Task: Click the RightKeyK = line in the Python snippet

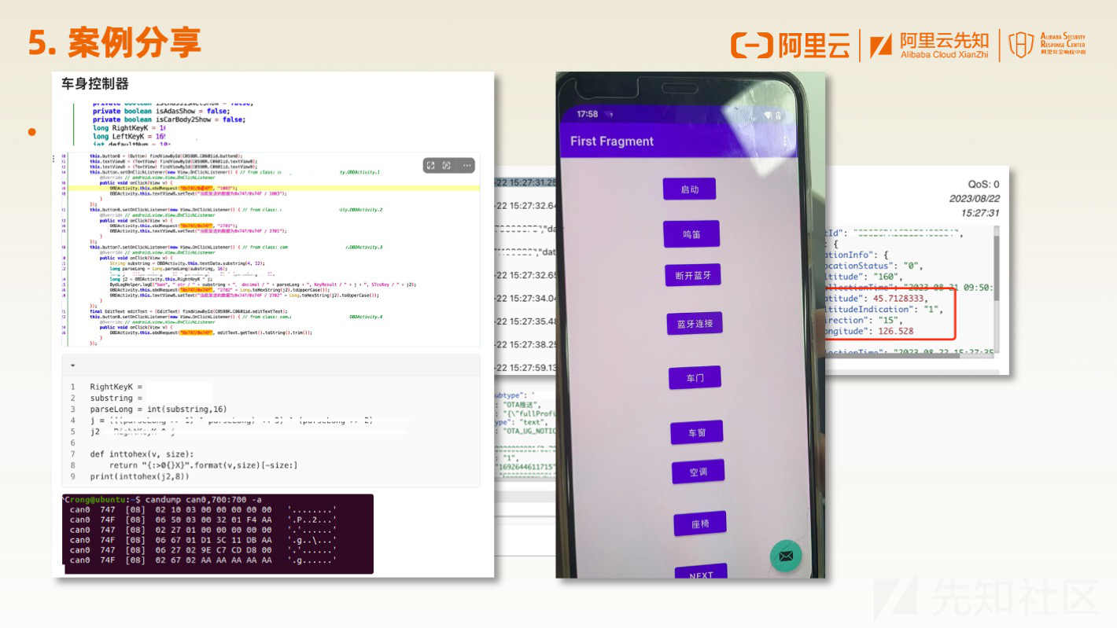Action: pos(116,387)
